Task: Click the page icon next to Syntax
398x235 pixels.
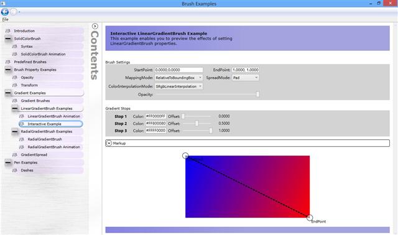Action: coord(15,47)
